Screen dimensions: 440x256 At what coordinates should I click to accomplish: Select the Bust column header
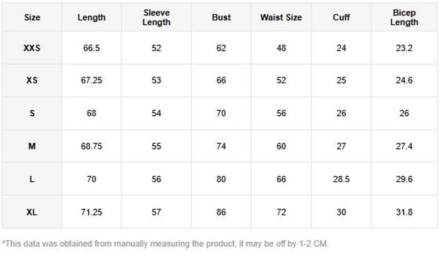(221, 17)
